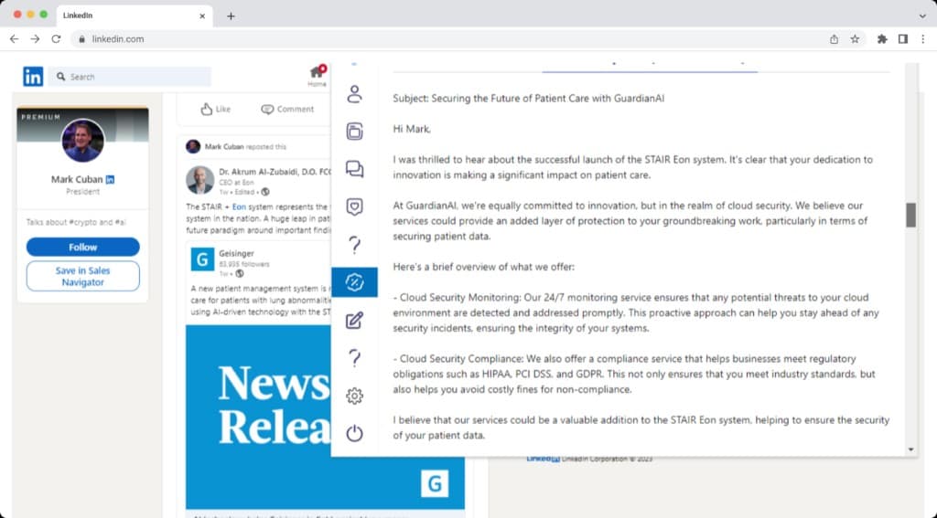Go to LinkedIn Home via the house icon
937x518 pixels.
317,74
